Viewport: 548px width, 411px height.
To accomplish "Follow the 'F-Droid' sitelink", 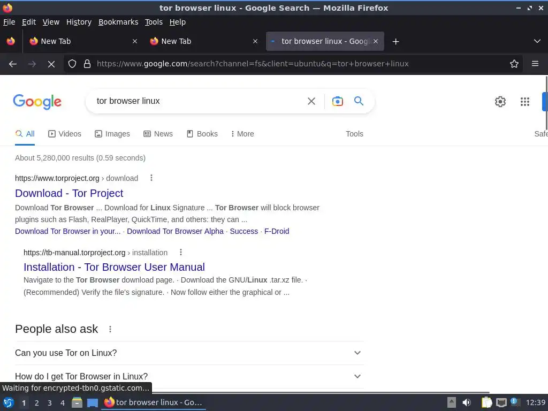I will coord(277,231).
